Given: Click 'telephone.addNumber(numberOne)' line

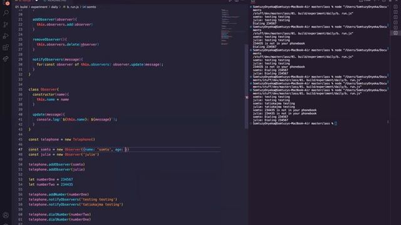Looking at the screenshot, I should point(58,194).
